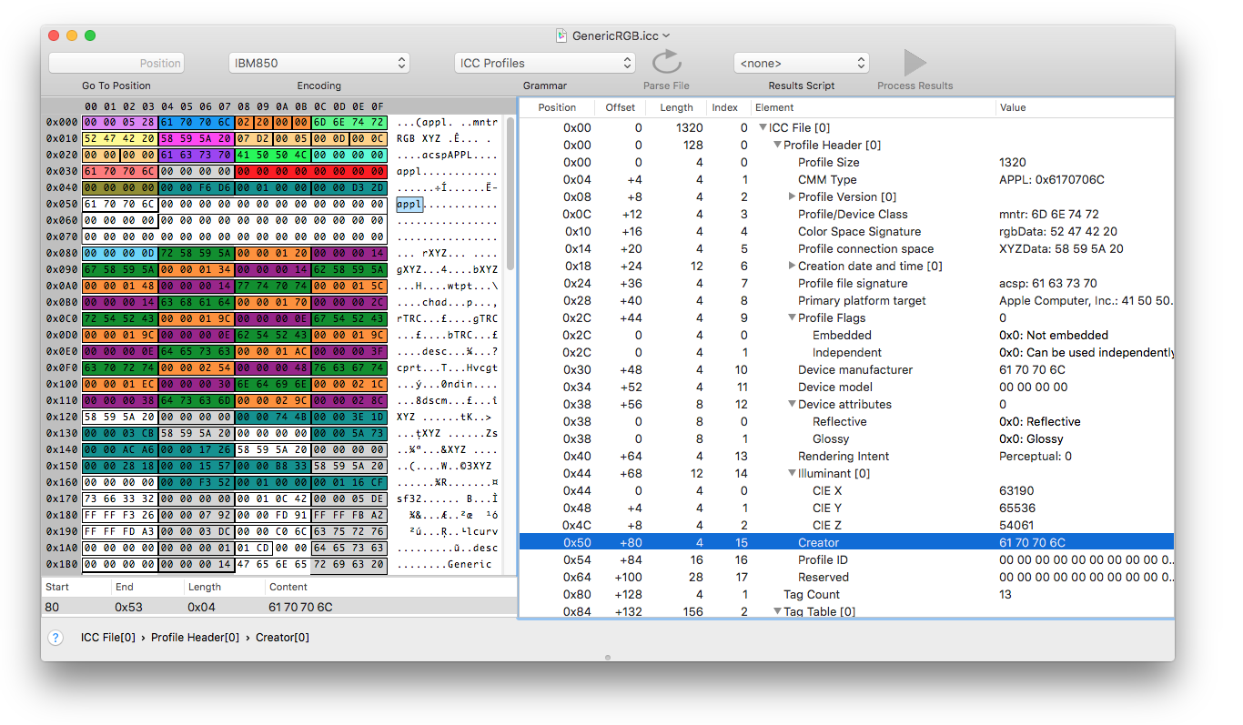Open the title dropdown chevron beside GenericRGB.icc
The height and width of the screenshot is (725, 1243).
coord(667,36)
